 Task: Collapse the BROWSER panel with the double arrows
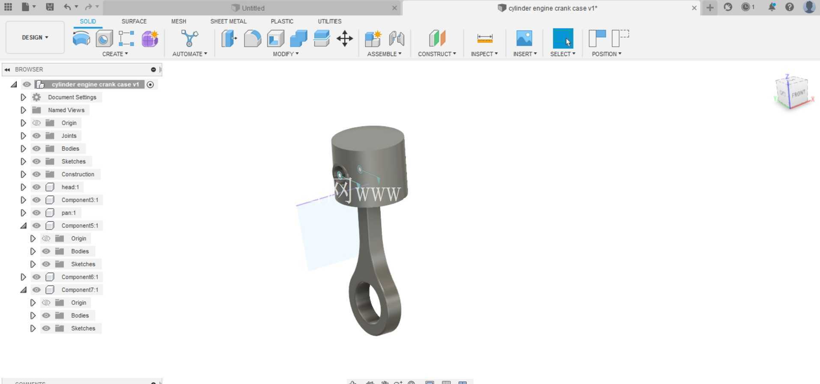click(x=7, y=69)
